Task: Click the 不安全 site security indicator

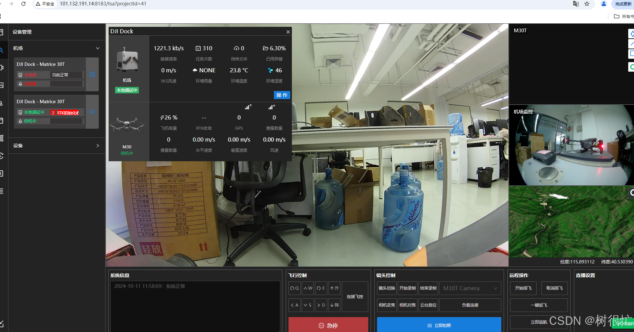Action: (x=45, y=4)
